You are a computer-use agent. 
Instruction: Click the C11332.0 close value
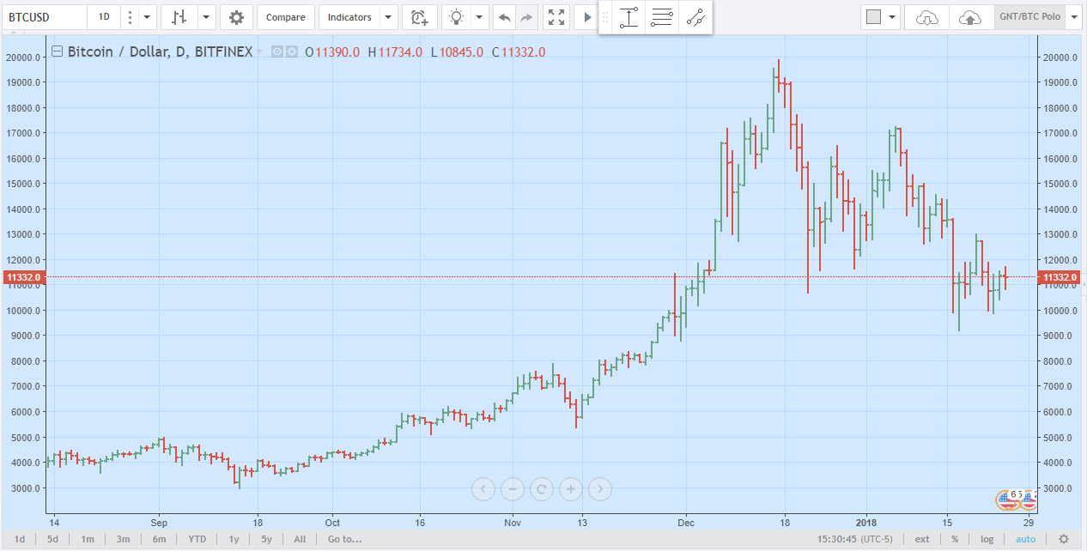(519, 52)
